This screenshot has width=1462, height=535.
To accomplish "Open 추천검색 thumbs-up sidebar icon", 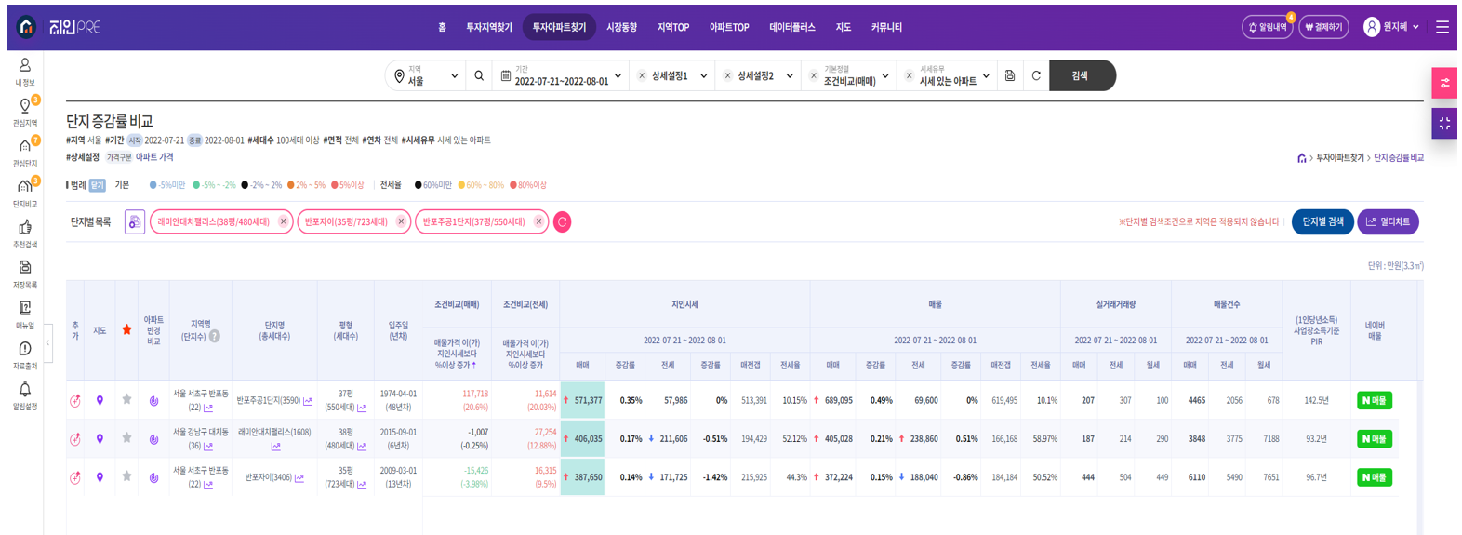I will pyautogui.click(x=25, y=233).
